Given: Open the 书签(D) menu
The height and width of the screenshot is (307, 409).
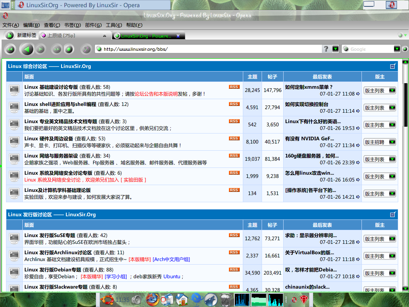Looking at the screenshot, I should point(73,25).
